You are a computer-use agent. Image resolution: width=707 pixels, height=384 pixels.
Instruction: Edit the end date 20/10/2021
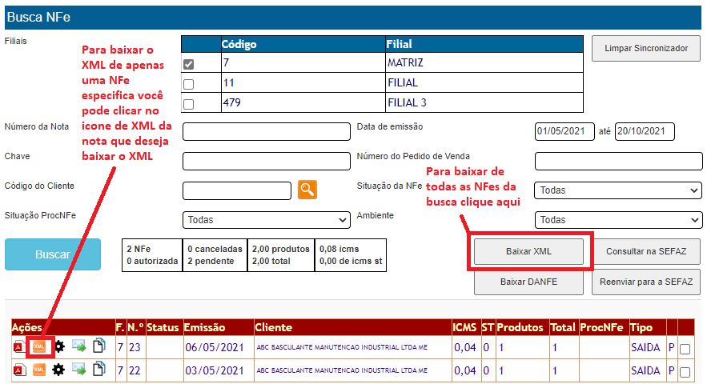[645, 132]
